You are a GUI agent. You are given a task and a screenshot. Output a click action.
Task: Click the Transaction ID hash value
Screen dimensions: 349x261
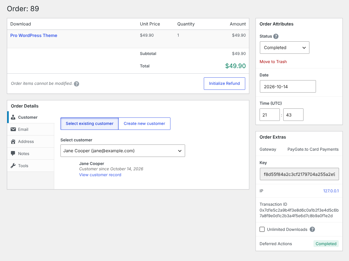299,213
